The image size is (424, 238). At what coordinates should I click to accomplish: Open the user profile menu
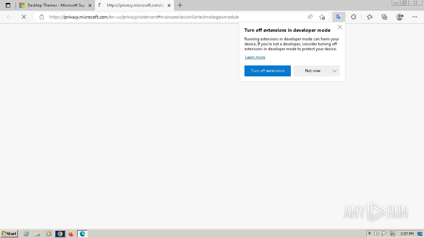(x=400, y=17)
